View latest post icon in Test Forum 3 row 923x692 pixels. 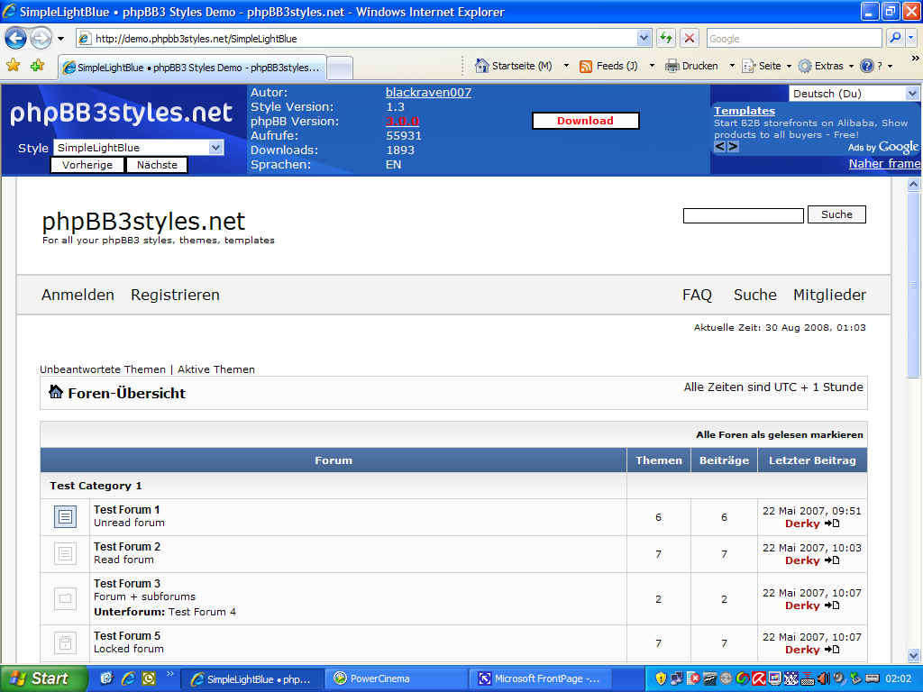[x=832, y=605]
